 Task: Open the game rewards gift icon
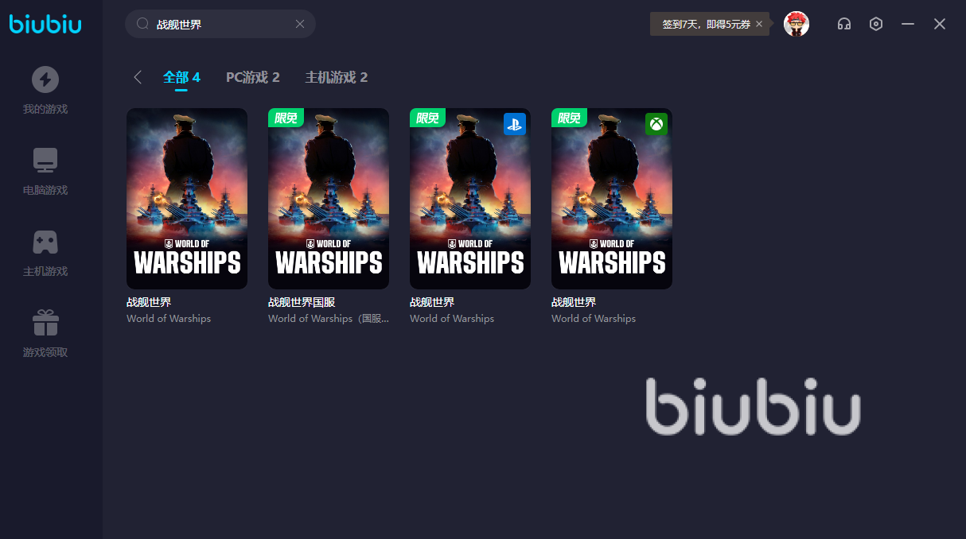click(x=45, y=323)
